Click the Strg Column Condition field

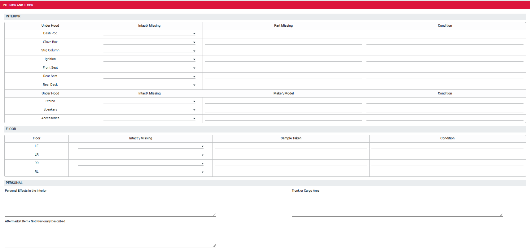445,50
